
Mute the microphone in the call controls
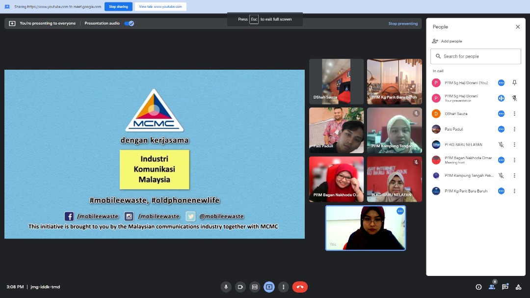click(x=226, y=287)
